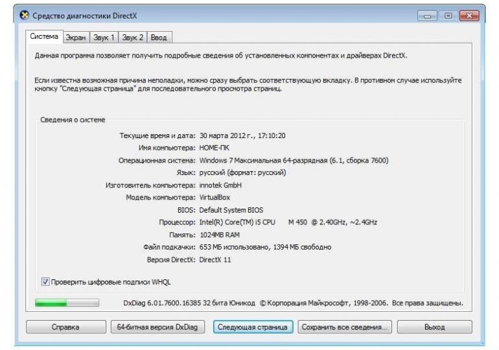Close the DirectX diagnostic window
Viewport: 499px width, 350px height.
[467, 15]
